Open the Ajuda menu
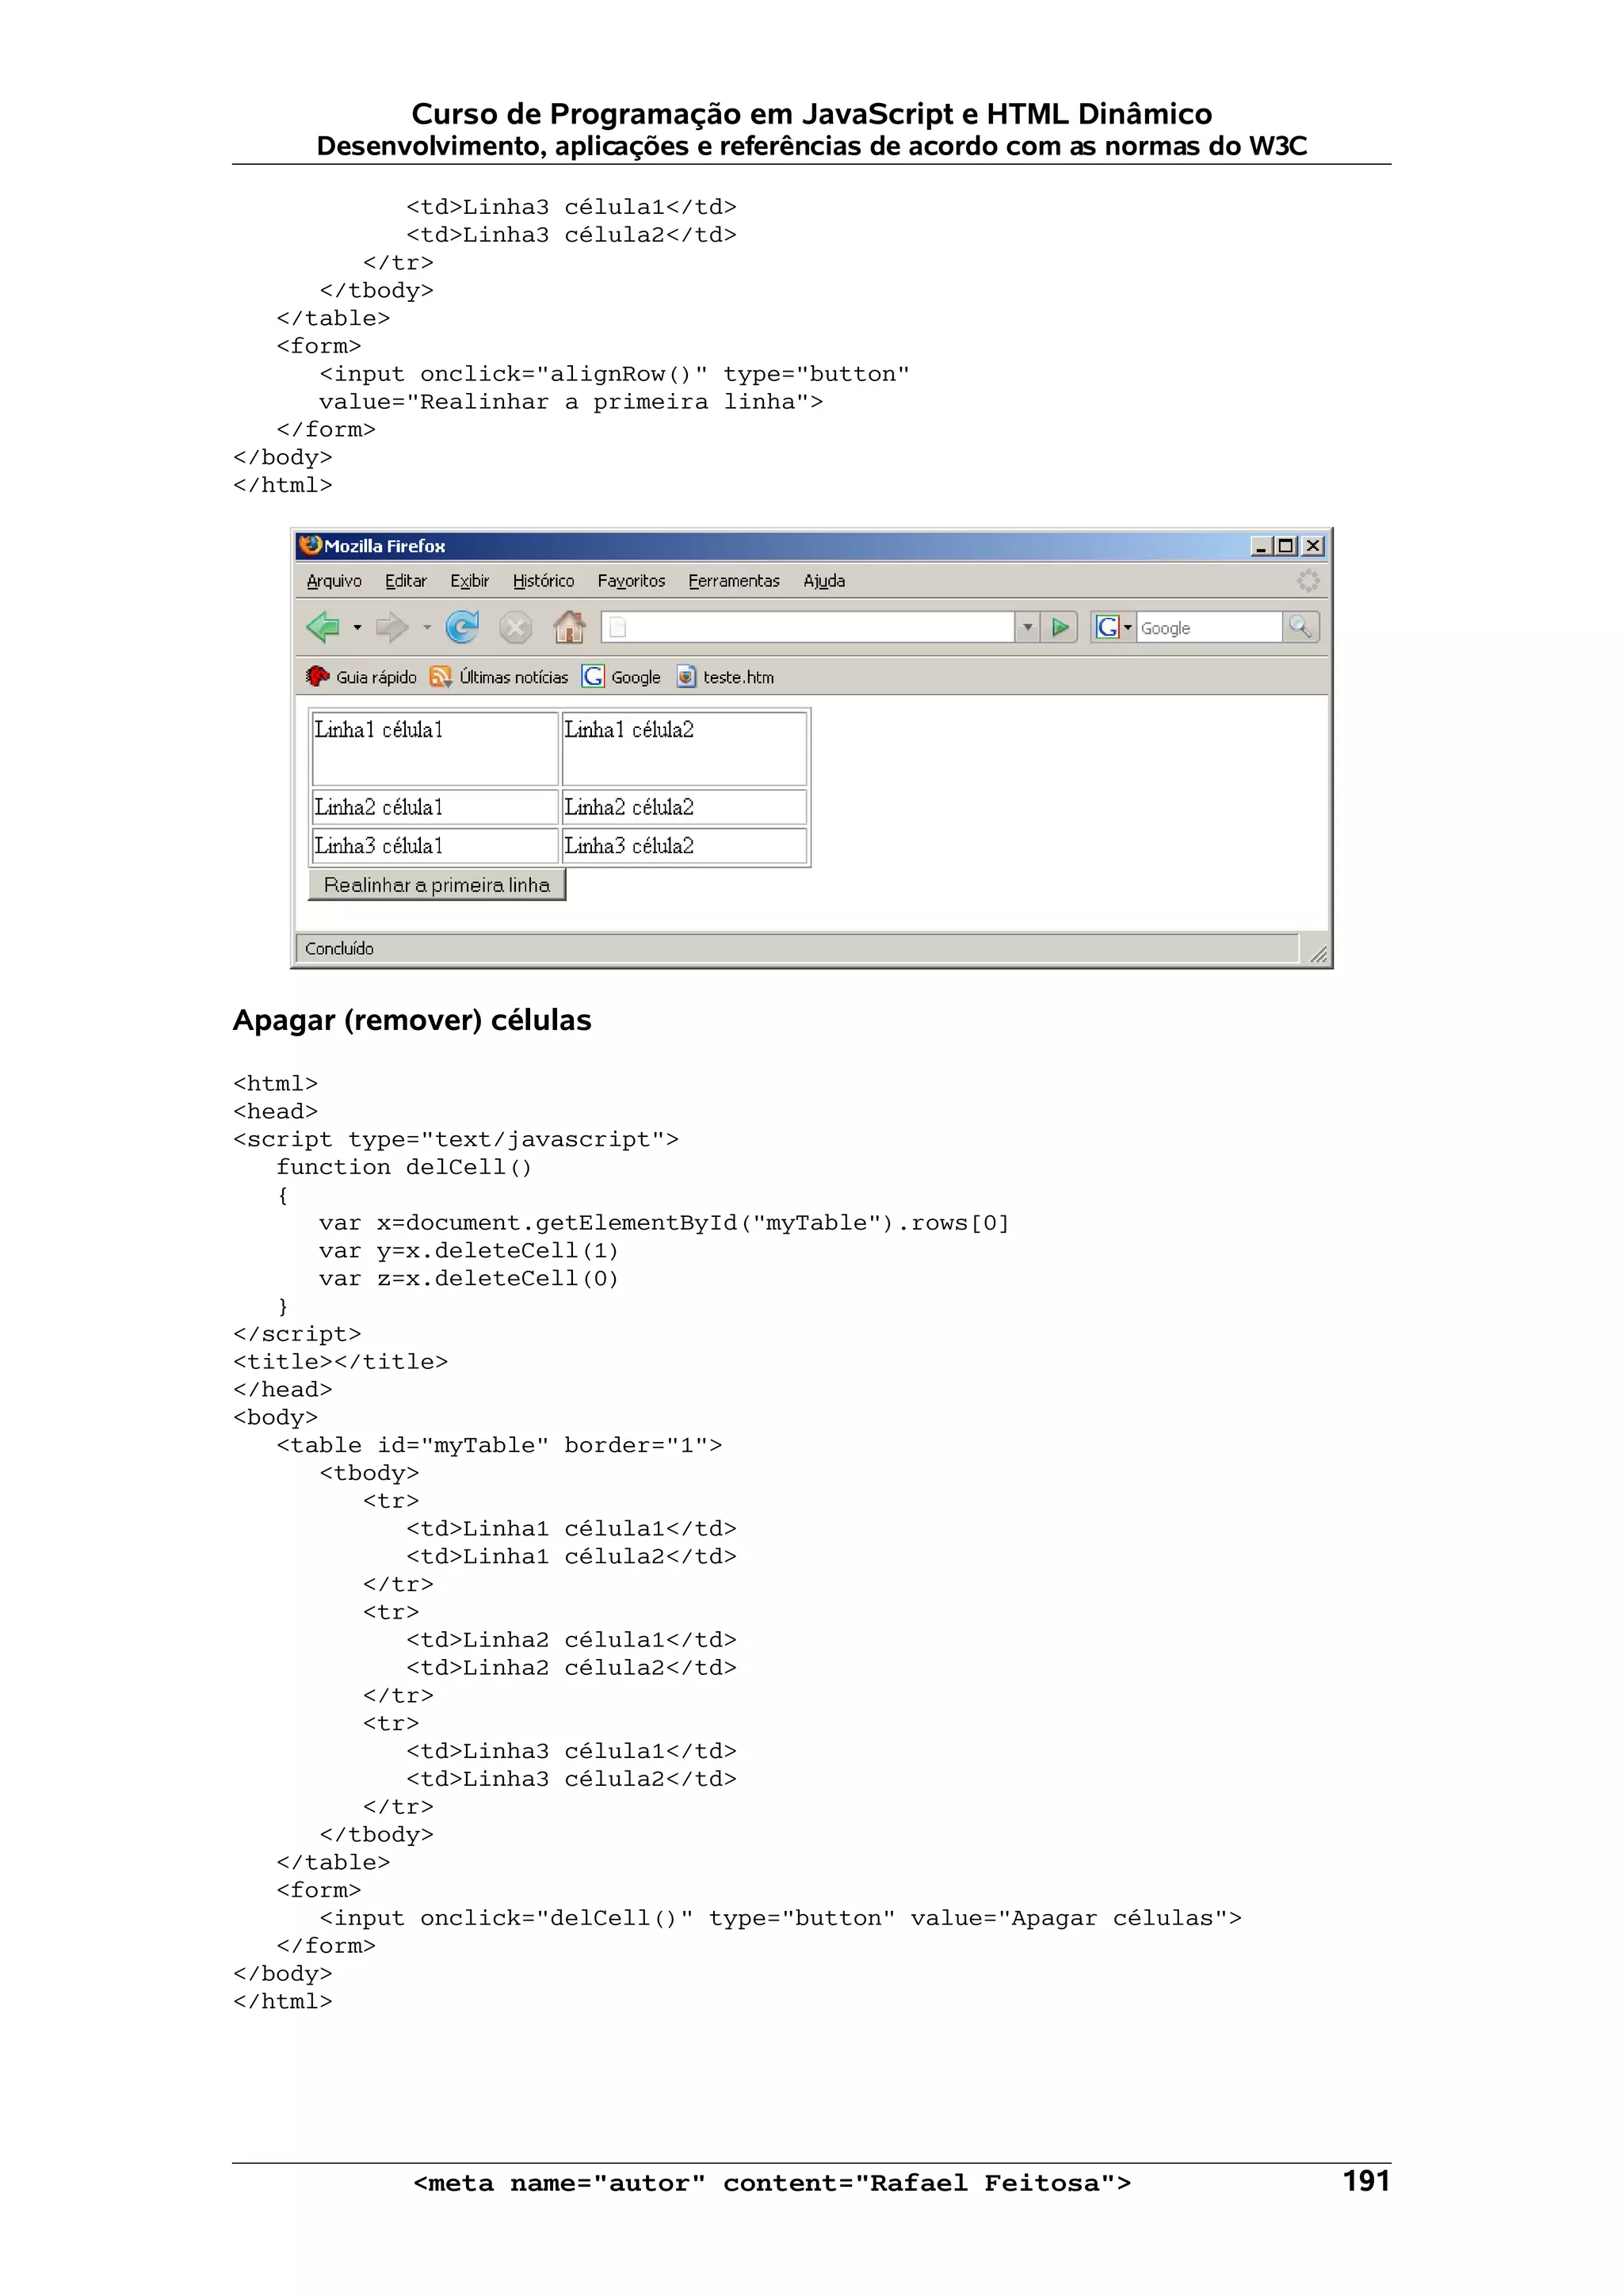This screenshot has height=2296, width=1623. coord(824,581)
